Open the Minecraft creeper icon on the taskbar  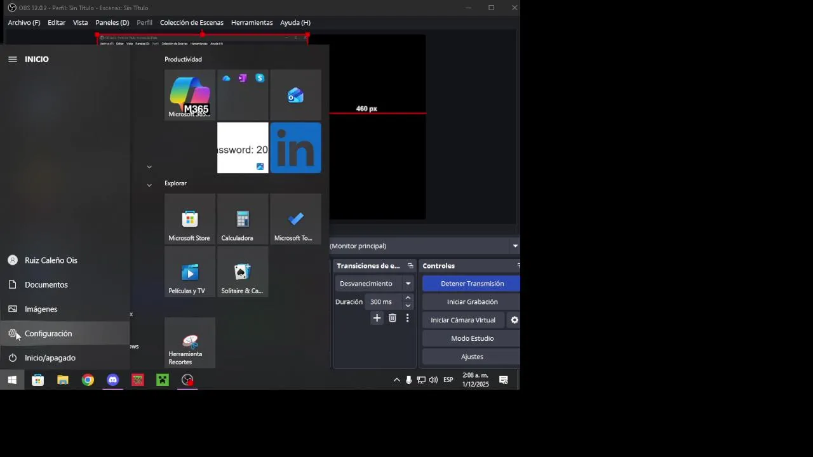(x=163, y=380)
